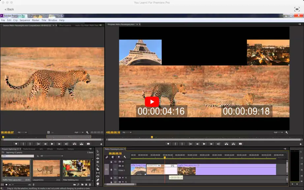Image resolution: width=304 pixels, height=190 pixels.
Task: Click the YouTube play overlay button
Action: pyautogui.click(x=152, y=102)
